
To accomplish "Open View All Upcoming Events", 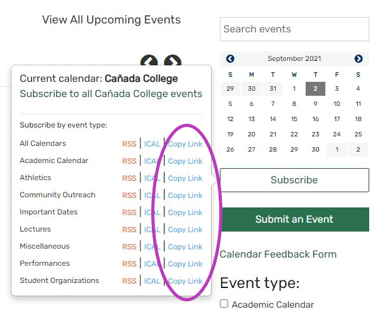I will (111, 20).
